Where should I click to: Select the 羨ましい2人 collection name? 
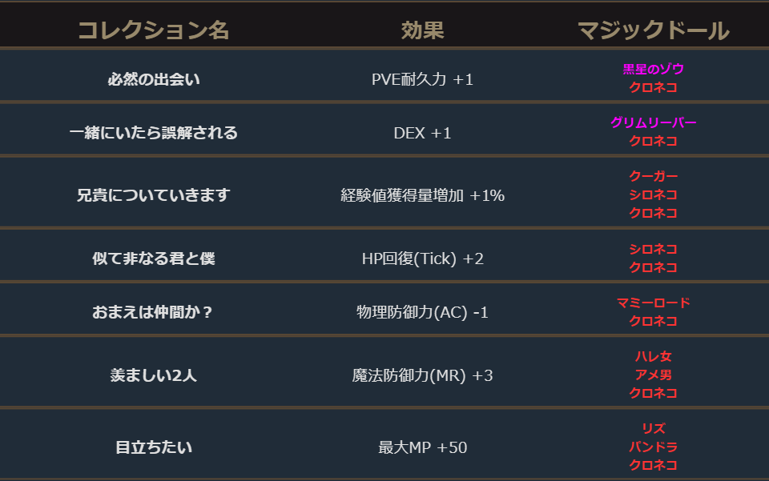[x=153, y=375]
